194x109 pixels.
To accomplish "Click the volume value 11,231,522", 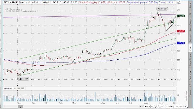I will point(19,88).
